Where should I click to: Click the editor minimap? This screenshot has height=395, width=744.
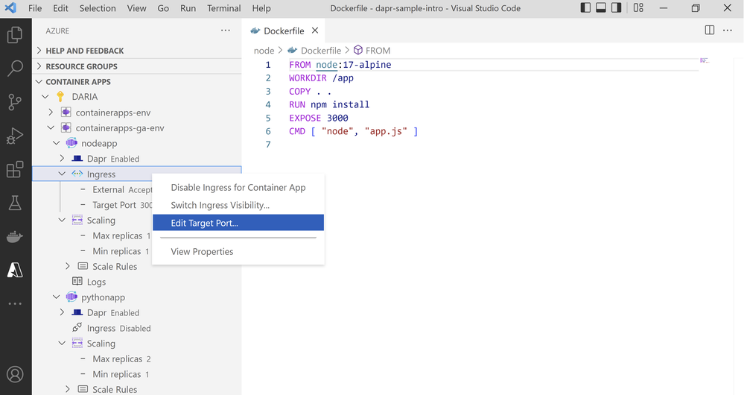click(x=705, y=60)
